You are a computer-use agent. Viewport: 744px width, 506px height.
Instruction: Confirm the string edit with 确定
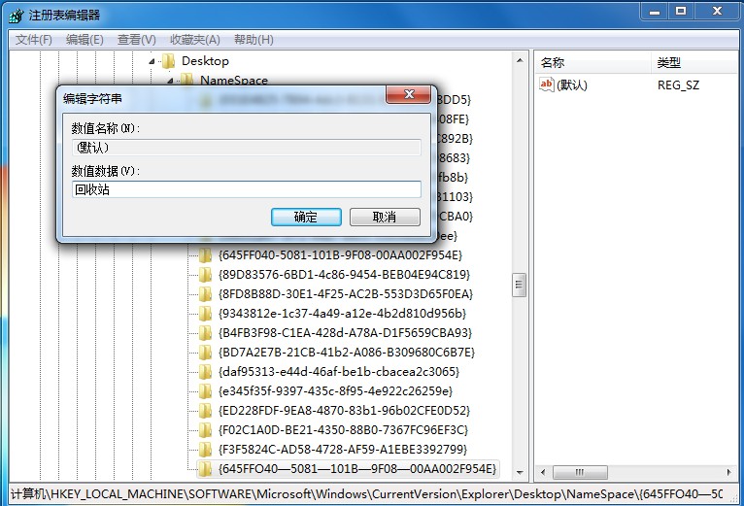[x=306, y=217]
